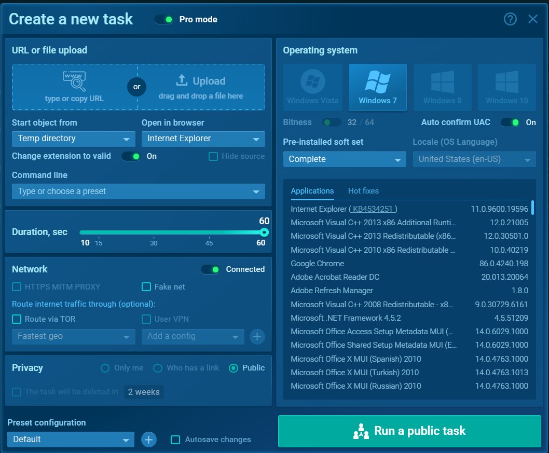Click the URL search magnifier icon

pyautogui.click(x=74, y=80)
